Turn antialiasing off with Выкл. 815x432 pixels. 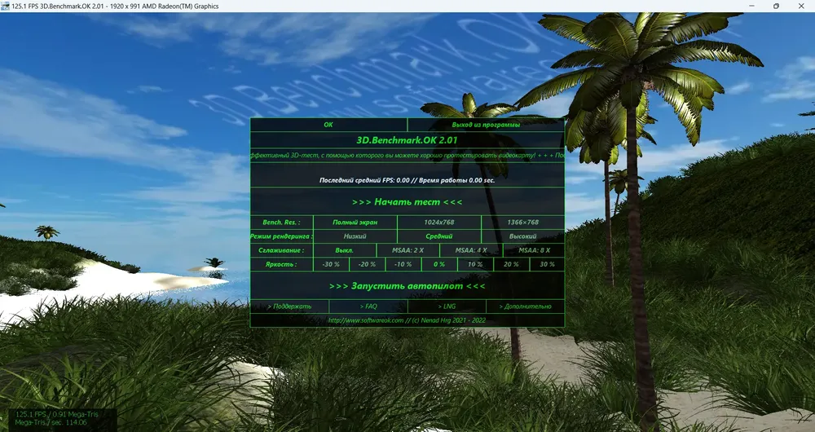(345, 250)
